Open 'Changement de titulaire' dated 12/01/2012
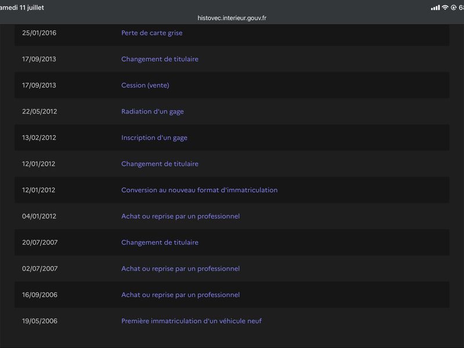 click(160, 164)
